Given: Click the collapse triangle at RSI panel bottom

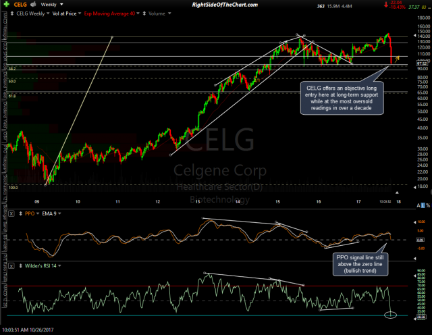Looking at the screenshot, I should (415, 319).
